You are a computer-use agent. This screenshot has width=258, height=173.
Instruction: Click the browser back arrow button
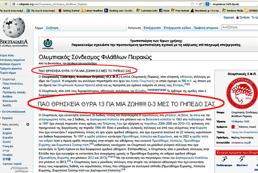click(7, 4)
